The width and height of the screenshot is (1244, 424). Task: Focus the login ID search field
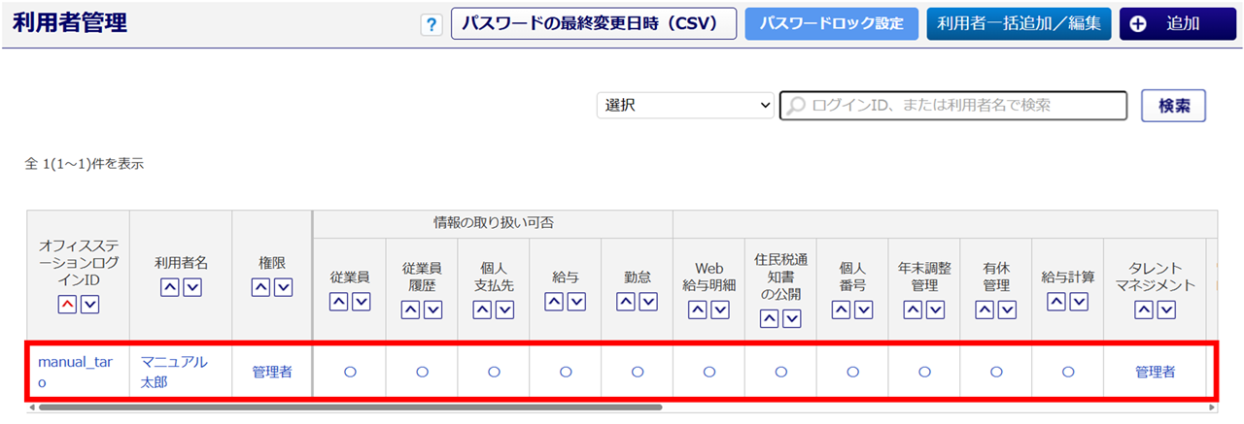(953, 106)
